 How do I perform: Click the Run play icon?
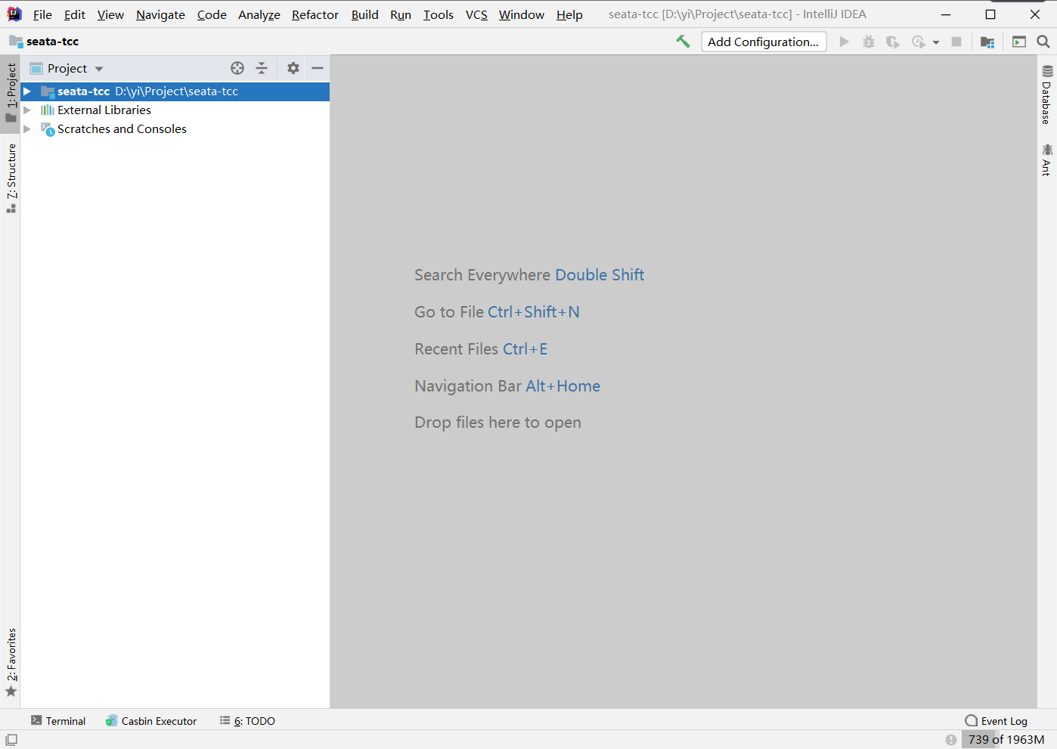click(x=845, y=42)
